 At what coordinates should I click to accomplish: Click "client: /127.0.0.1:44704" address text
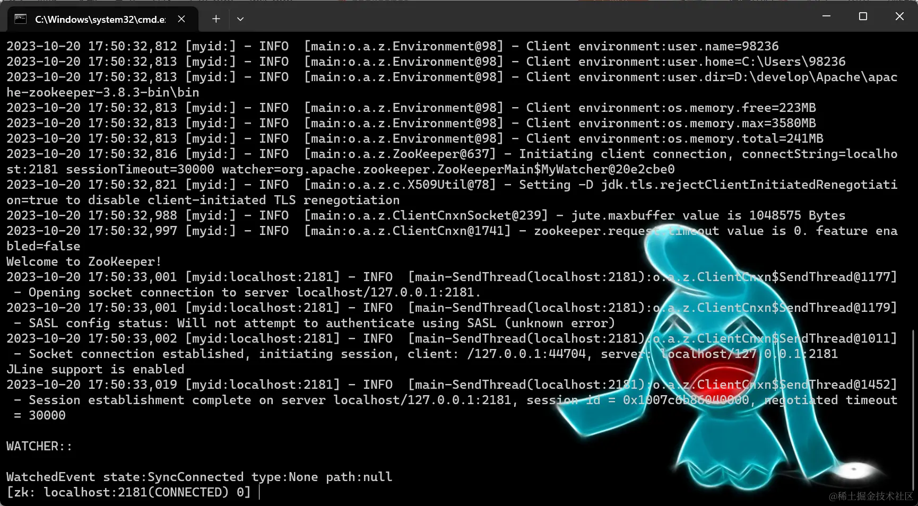[497, 354]
